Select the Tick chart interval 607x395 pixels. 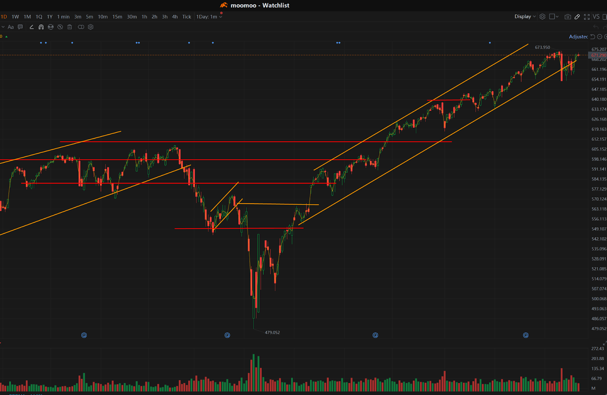pyautogui.click(x=187, y=17)
